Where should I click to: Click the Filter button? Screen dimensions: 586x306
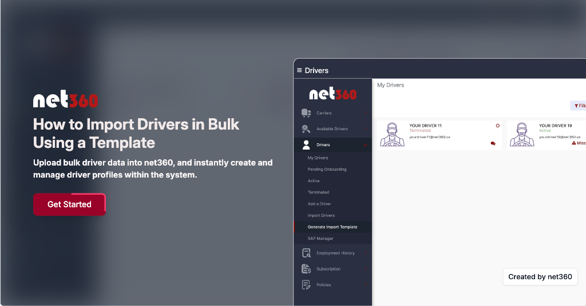pos(579,106)
